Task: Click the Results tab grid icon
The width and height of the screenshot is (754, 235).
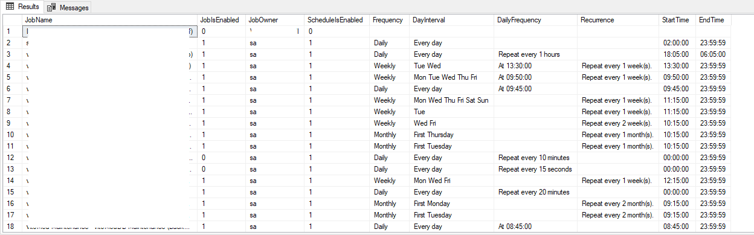Action: coord(10,7)
